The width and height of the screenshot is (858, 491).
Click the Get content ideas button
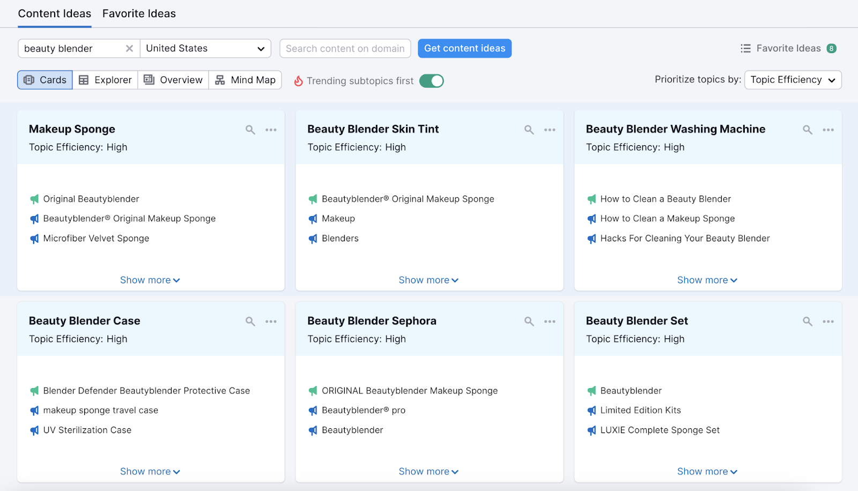464,49
